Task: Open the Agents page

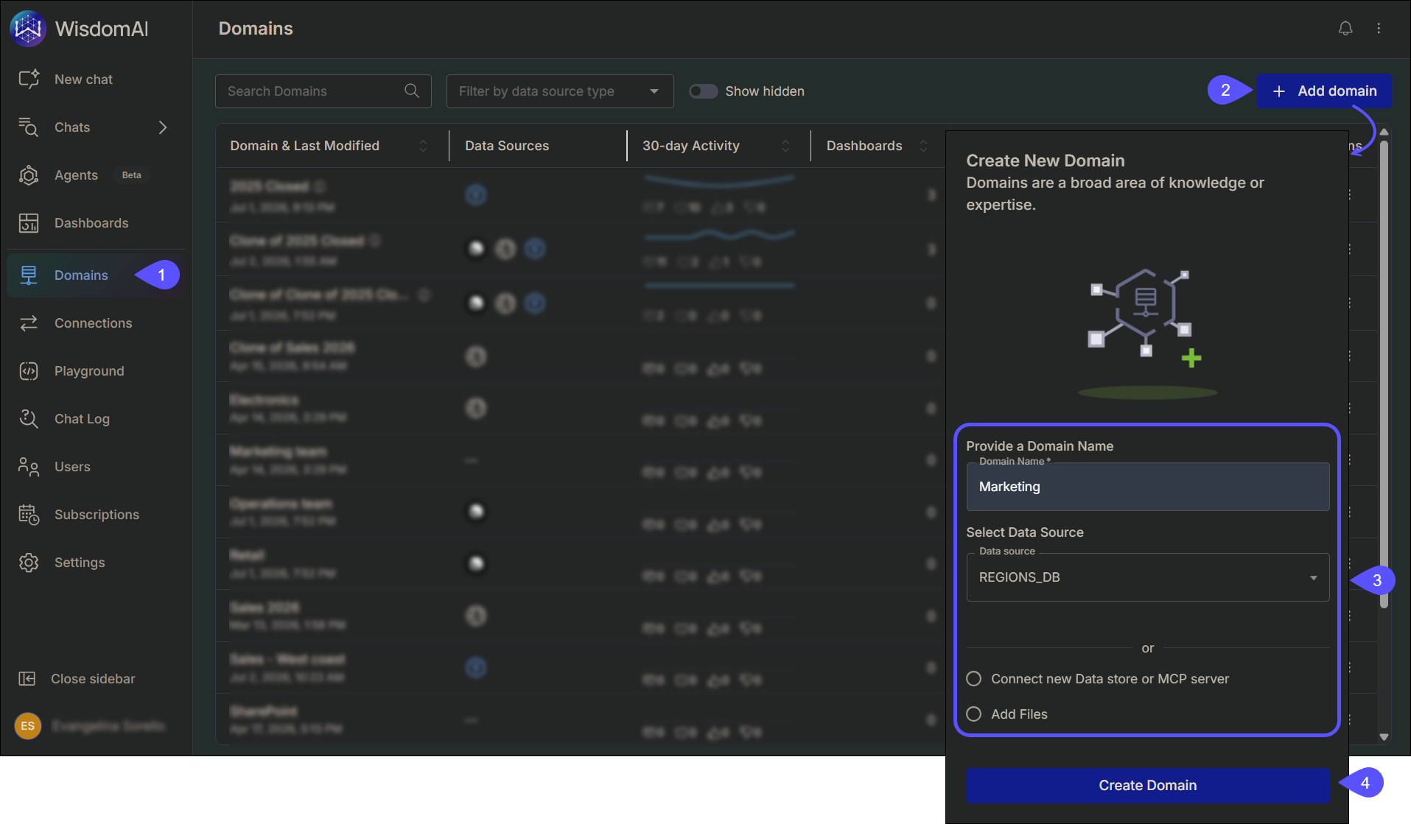Action: (76, 175)
